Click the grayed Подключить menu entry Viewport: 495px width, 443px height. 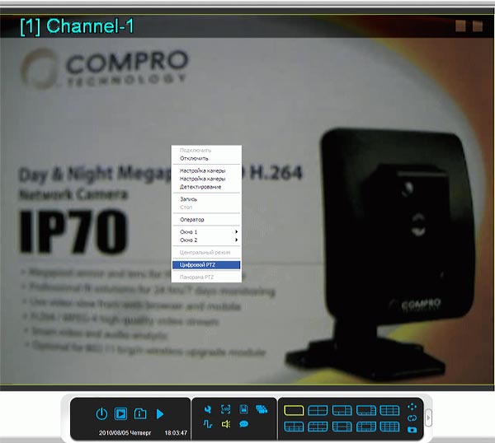[x=206, y=151]
